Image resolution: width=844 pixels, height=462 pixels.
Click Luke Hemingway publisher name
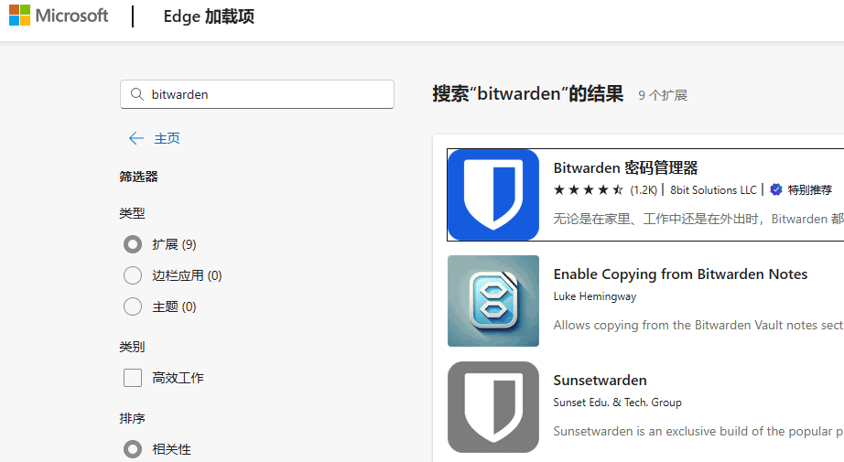click(595, 296)
